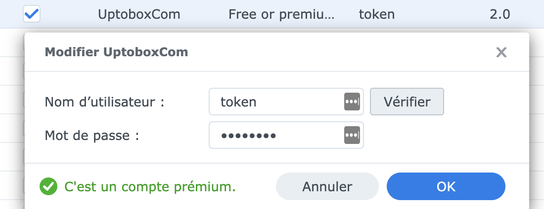This screenshot has width=544, height=209.
Task: Click the password manager icon in the username field
Action: click(352, 102)
